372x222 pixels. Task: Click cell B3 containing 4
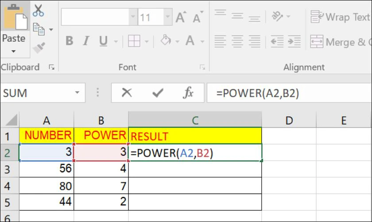pos(101,169)
